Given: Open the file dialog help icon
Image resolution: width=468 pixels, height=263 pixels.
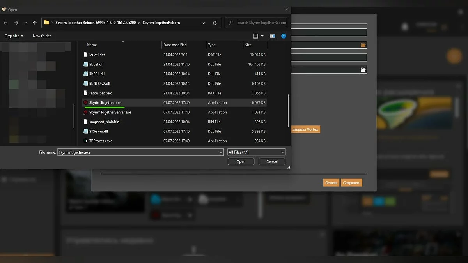Looking at the screenshot, I should point(284,36).
